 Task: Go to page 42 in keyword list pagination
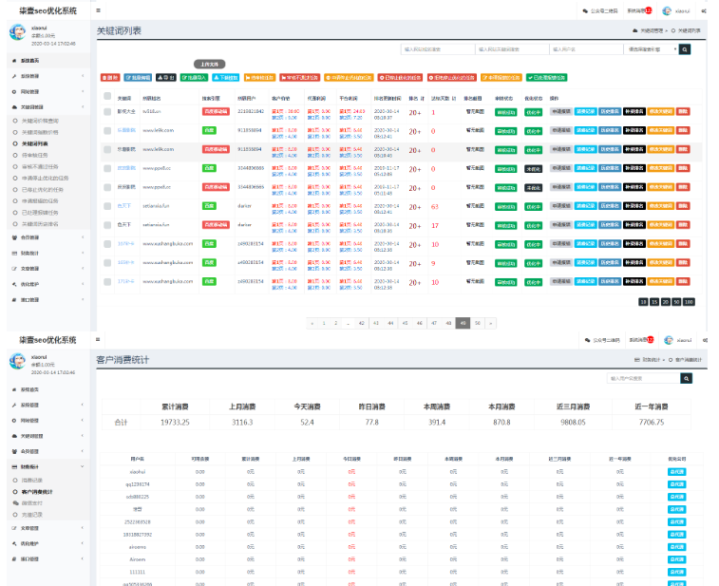[360, 323]
